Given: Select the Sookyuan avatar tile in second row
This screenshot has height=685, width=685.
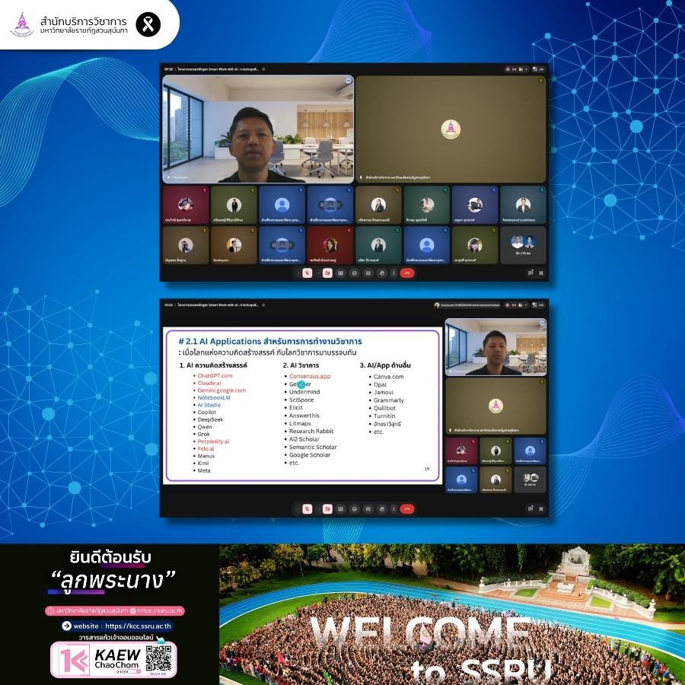Looking at the screenshot, I should click(234, 245).
